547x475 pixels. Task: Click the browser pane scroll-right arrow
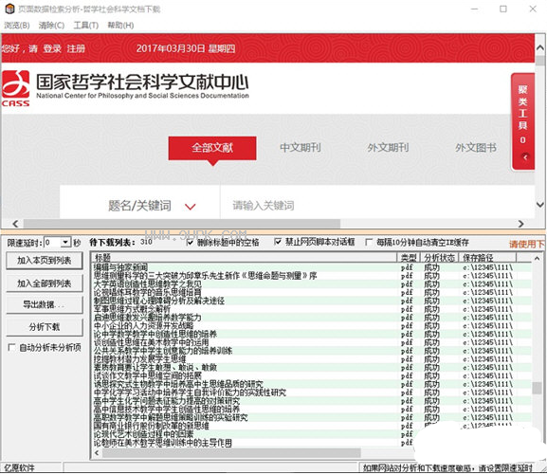click(520, 224)
